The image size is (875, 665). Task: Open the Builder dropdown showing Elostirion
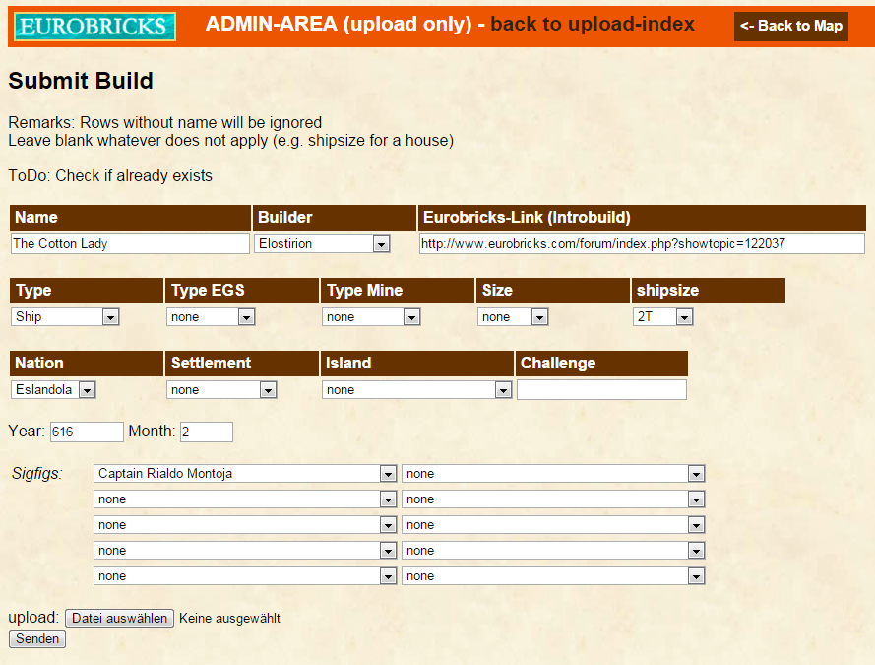(322, 243)
